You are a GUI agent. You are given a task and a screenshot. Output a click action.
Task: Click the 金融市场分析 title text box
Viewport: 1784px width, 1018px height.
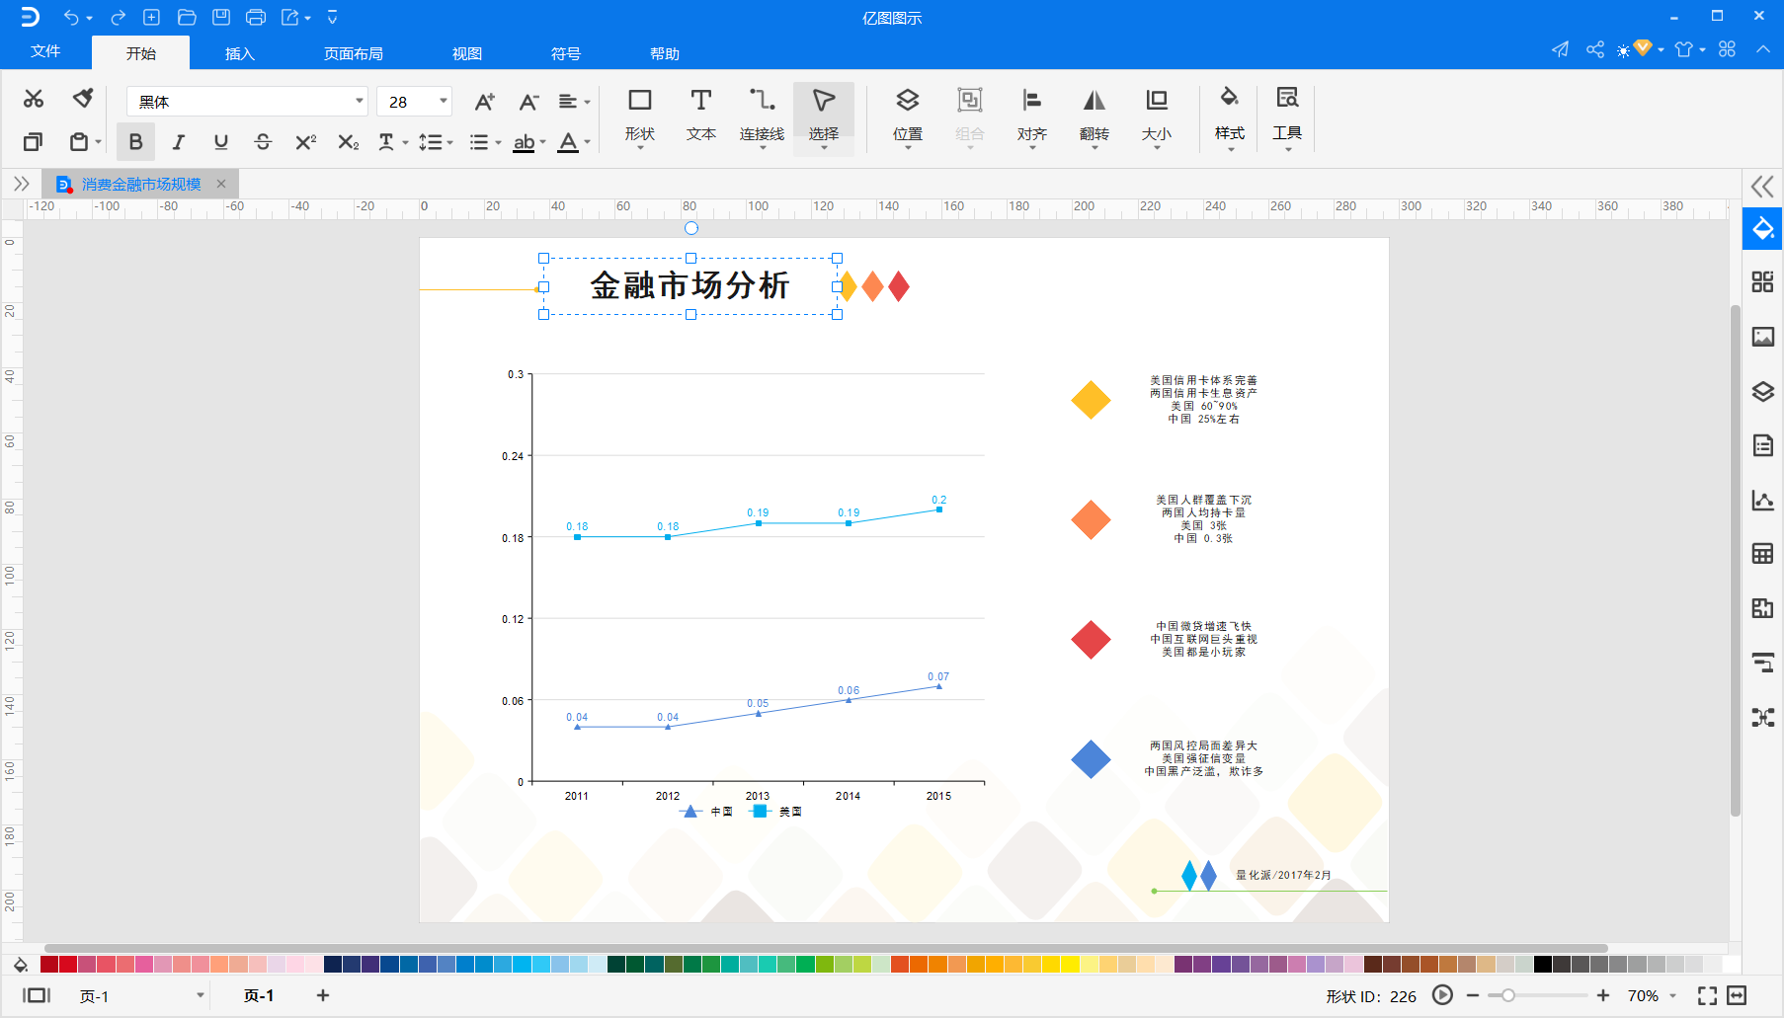click(x=689, y=285)
